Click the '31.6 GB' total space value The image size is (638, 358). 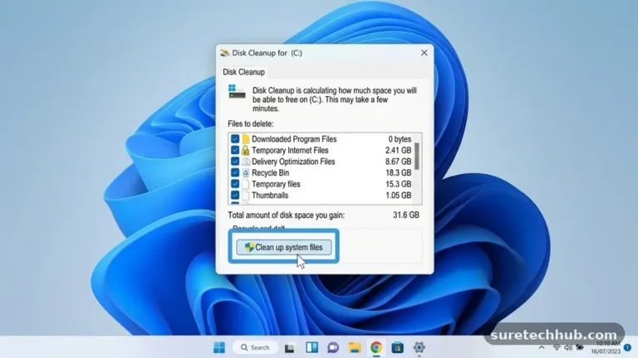[406, 215]
